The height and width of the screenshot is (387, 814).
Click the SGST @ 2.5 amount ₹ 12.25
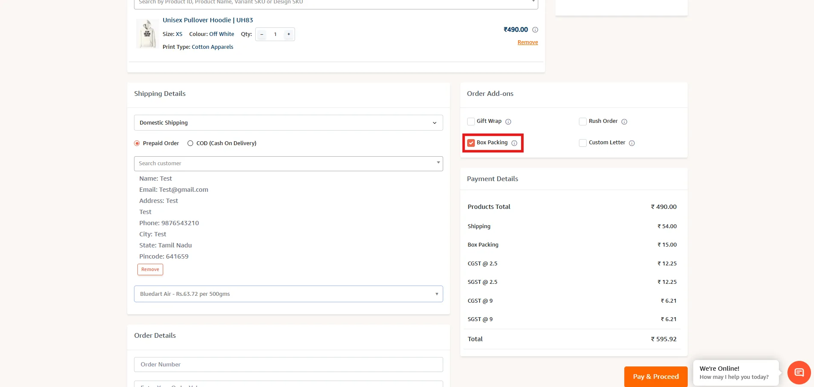667,282
